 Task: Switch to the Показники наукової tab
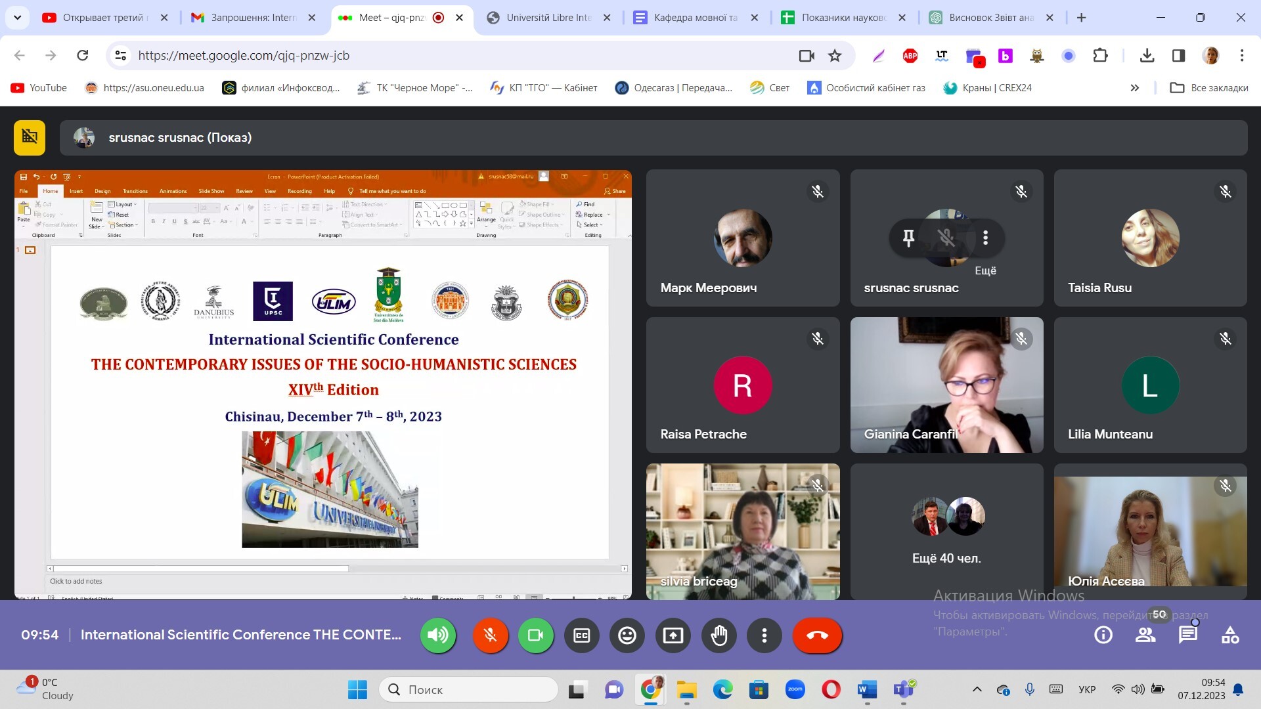pos(843,18)
